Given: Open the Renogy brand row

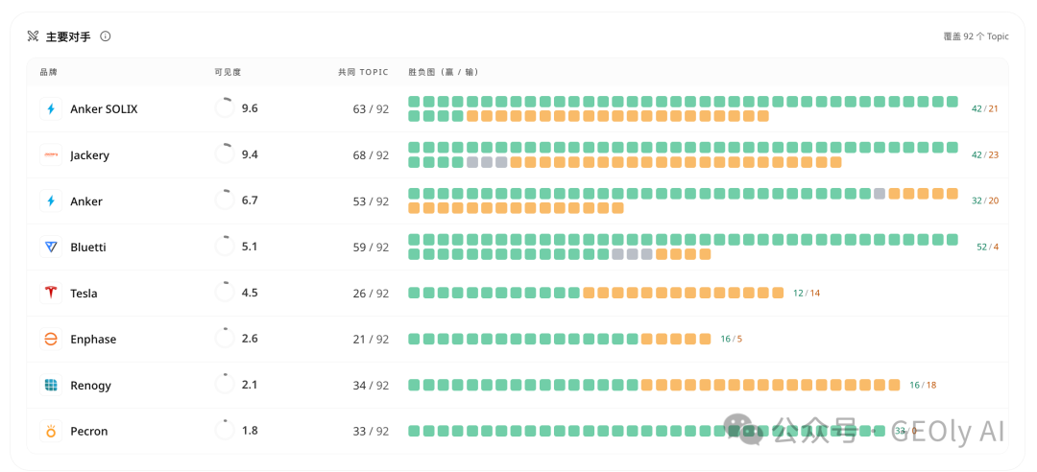Looking at the screenshot, I should (x=518, y=386).
